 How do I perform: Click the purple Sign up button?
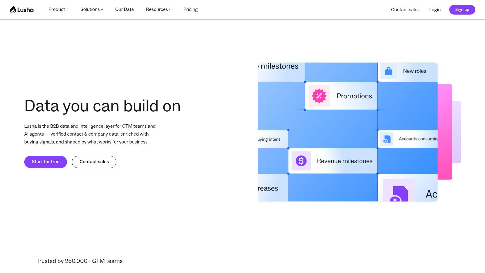(462, 10)
